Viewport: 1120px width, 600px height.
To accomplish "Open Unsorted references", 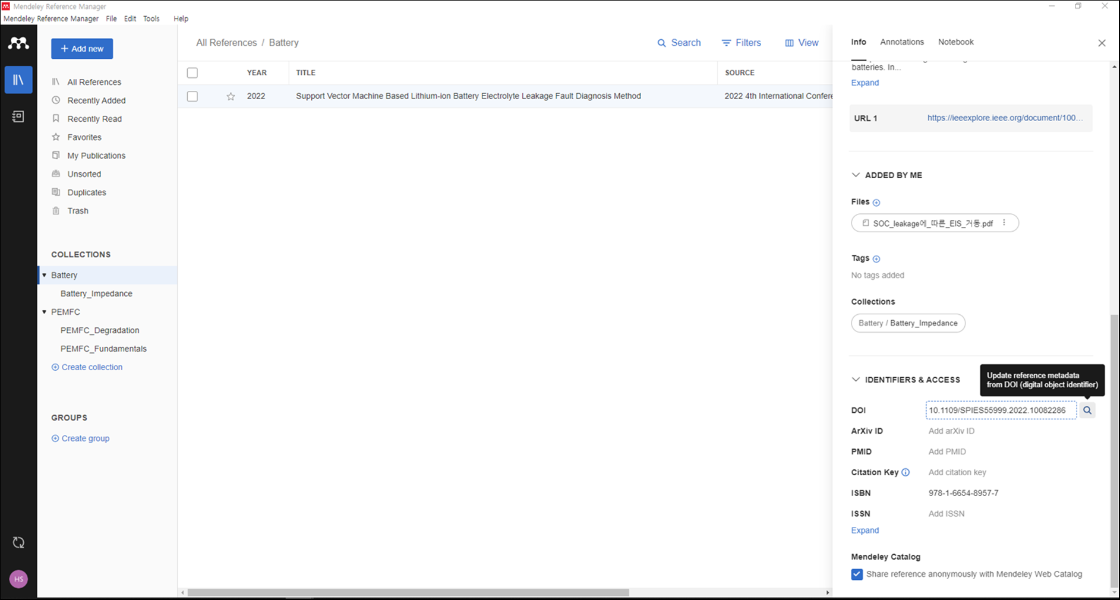I will click(84, 174).
